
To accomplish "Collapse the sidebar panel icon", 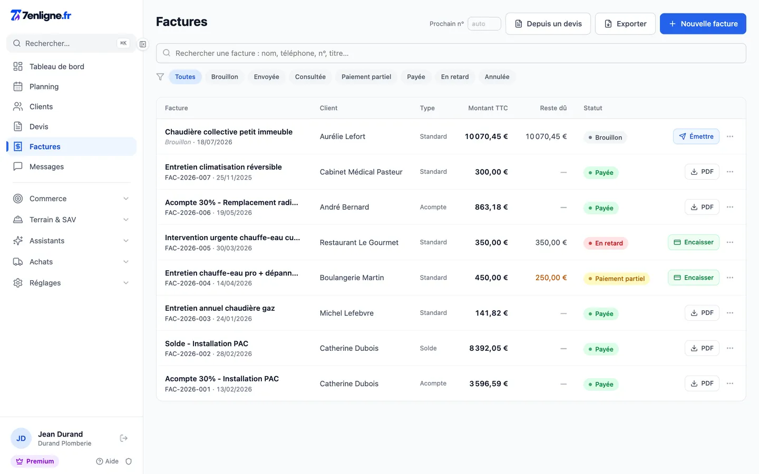I will coord(143,44).
